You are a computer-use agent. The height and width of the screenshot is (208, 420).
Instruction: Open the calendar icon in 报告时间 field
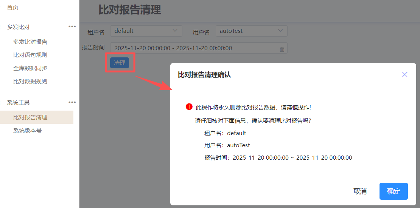pos(282,49)
